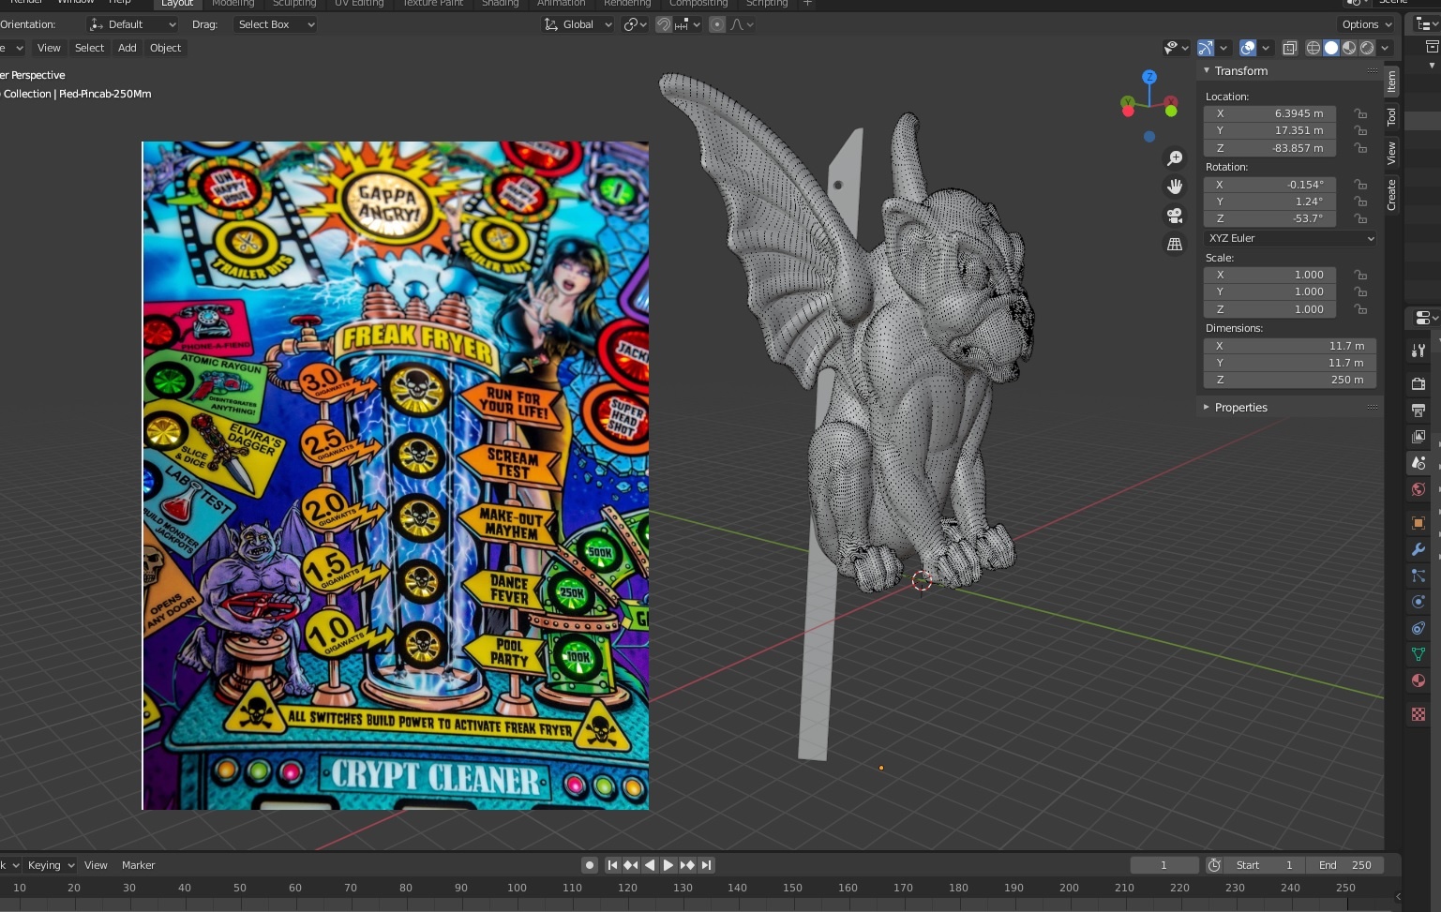Click the zoom in/out viewport gizmo

[x=1174, y=158]
